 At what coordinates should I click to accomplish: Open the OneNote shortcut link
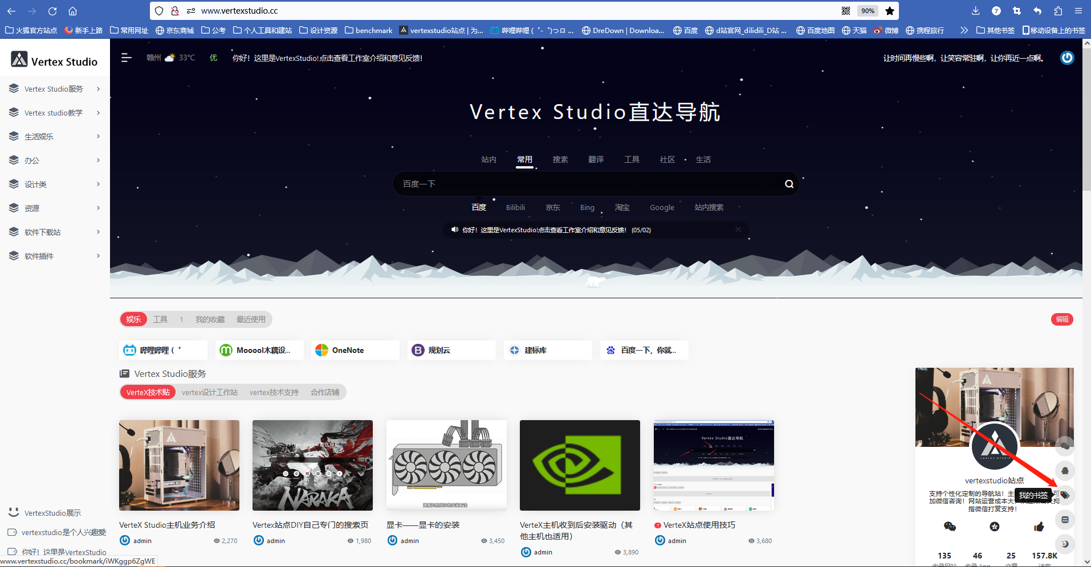coord(355,350)
